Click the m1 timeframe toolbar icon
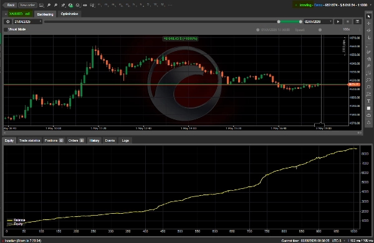This screenshot has height=243, width=374. (100, 5)
